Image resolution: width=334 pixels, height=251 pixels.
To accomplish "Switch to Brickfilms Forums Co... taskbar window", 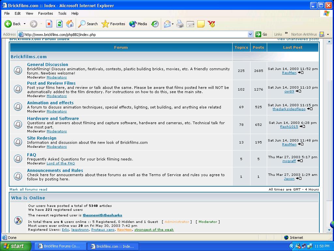I will (x=60, y=246).
